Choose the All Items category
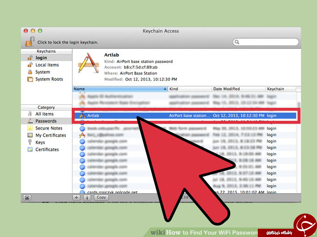The height and width of the screenshot is (237, 317). [x=47, y=114]
